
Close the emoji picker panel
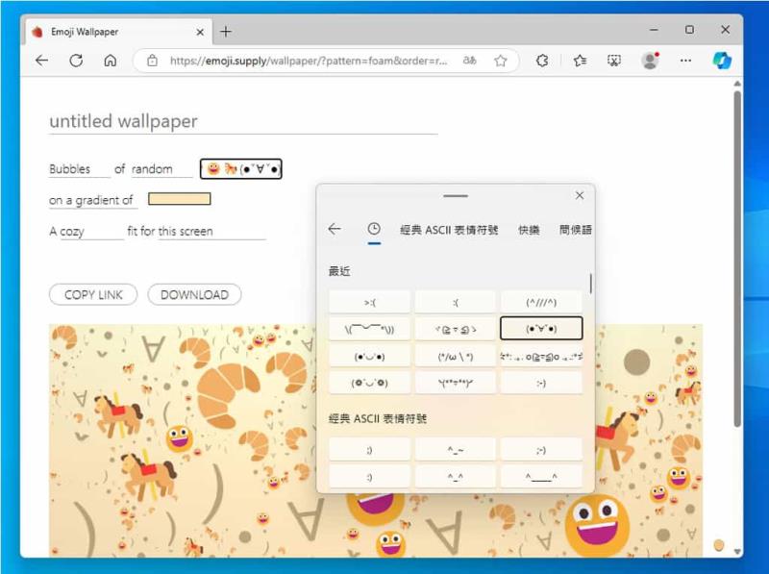pyautogui.click(x=580, y=195)
